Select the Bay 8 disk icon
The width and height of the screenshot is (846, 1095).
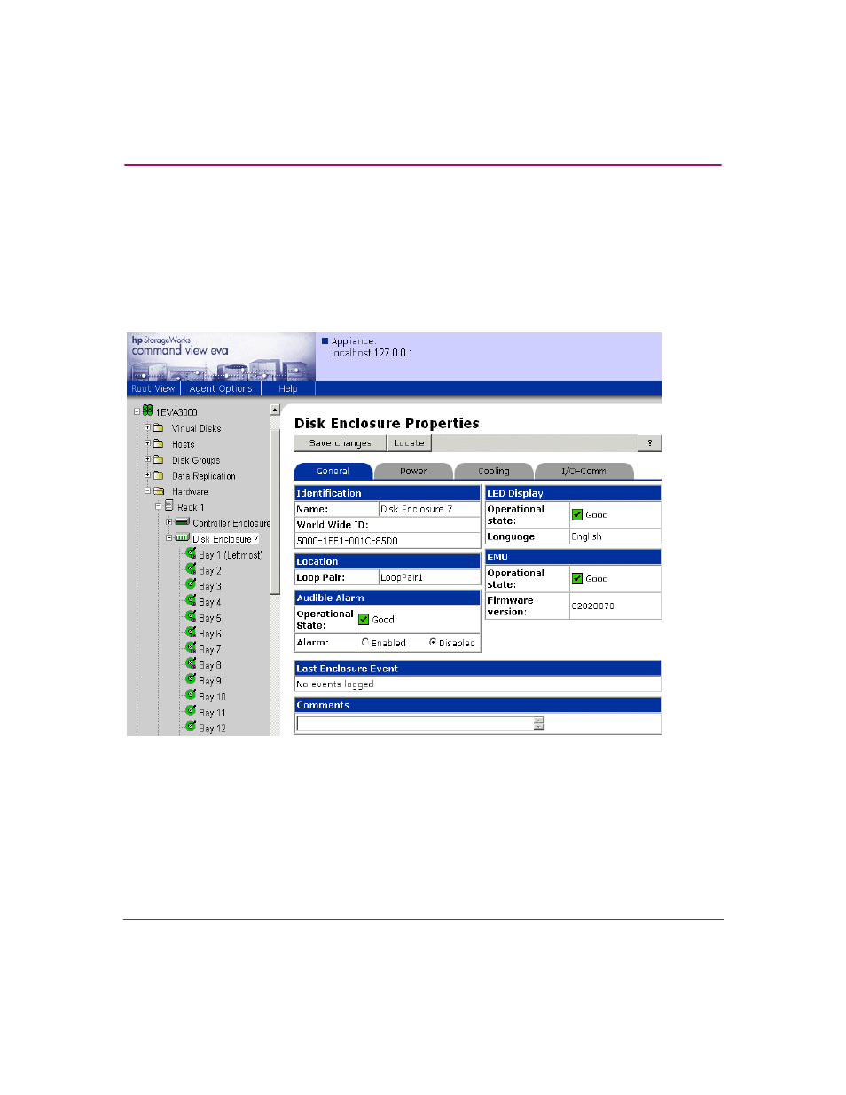pos(191,664)
